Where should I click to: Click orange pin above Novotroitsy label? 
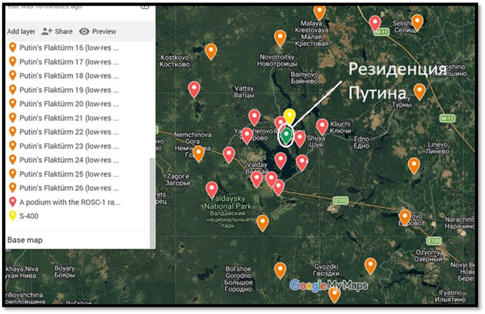(280, 38)
